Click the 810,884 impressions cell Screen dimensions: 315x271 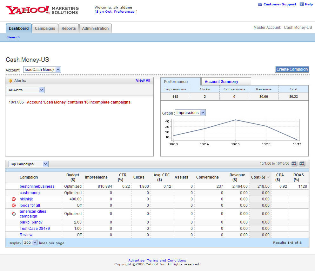pyautogui.click(x=105, y=186)
